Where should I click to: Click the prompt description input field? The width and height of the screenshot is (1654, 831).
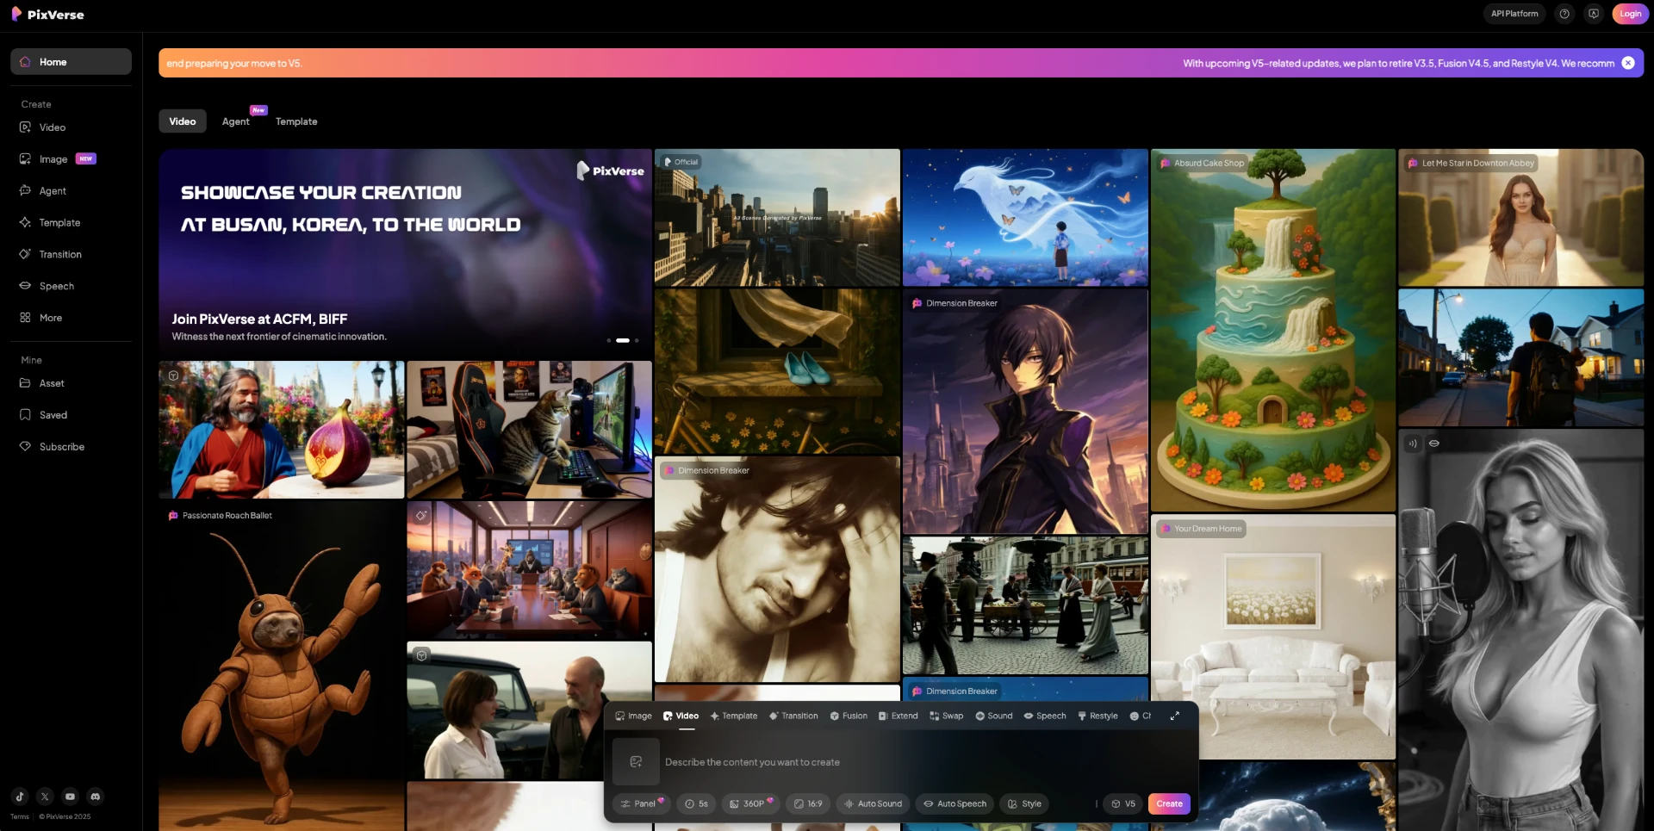coord(926,762)
